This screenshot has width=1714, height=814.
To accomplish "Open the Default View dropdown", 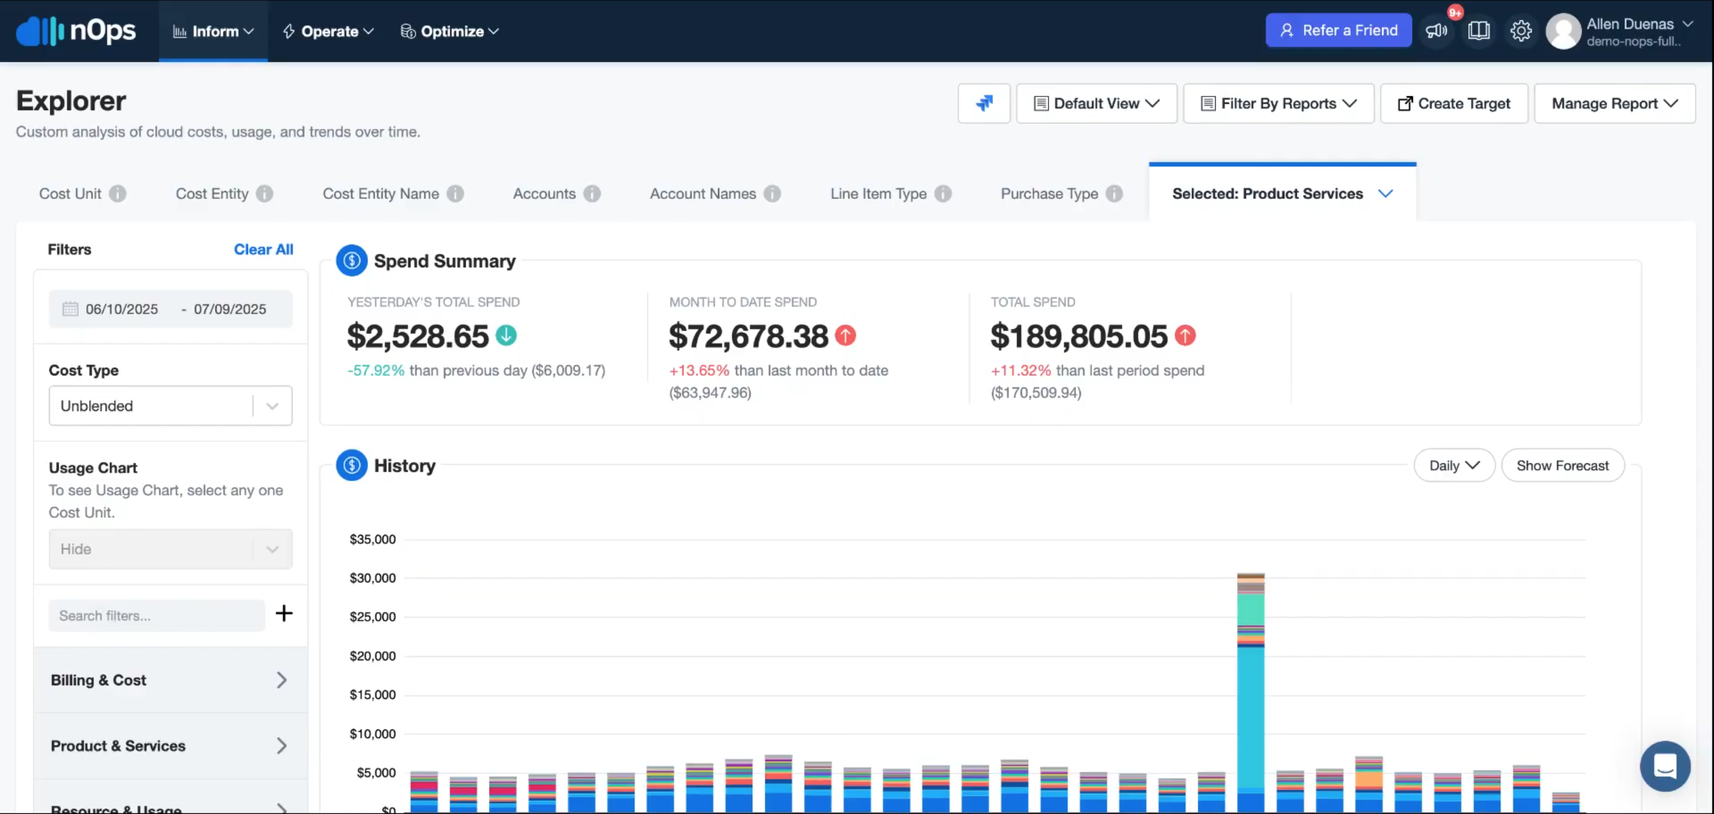I will point(1096,103).
